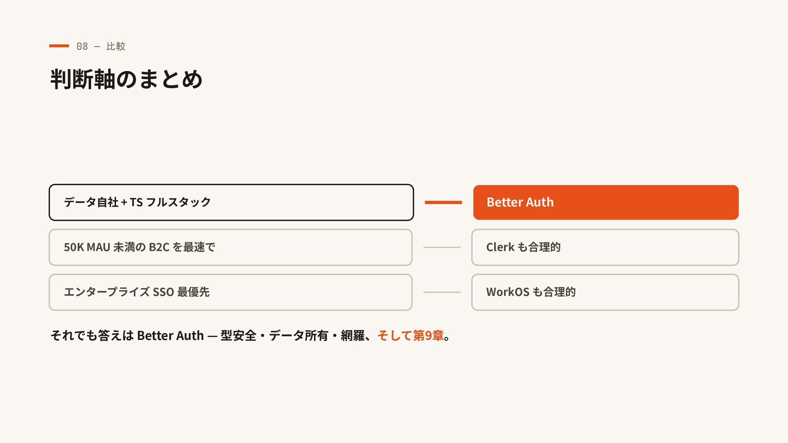Click the word Clerk in second row
This screenshot has height=443, width=788.
point(500,247)
